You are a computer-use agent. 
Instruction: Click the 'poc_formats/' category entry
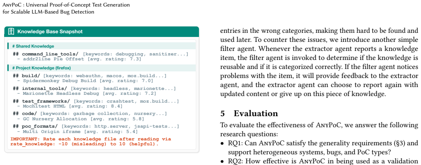pos(40,126)
